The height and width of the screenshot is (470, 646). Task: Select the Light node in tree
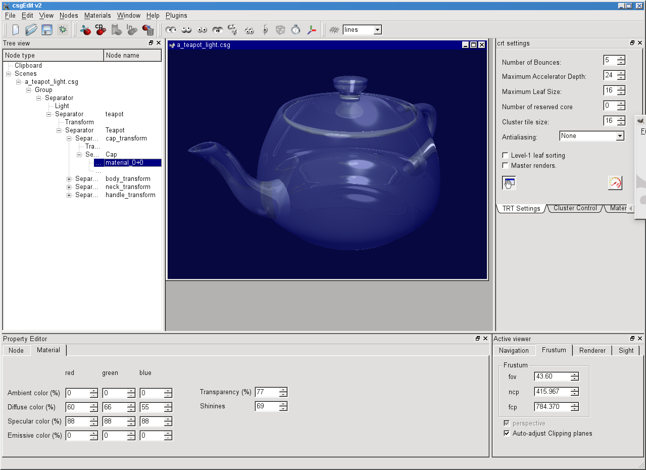click(62, 106)
